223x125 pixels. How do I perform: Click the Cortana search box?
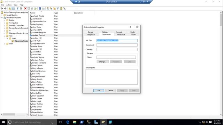pyautogui.click(x=32, y=122)
